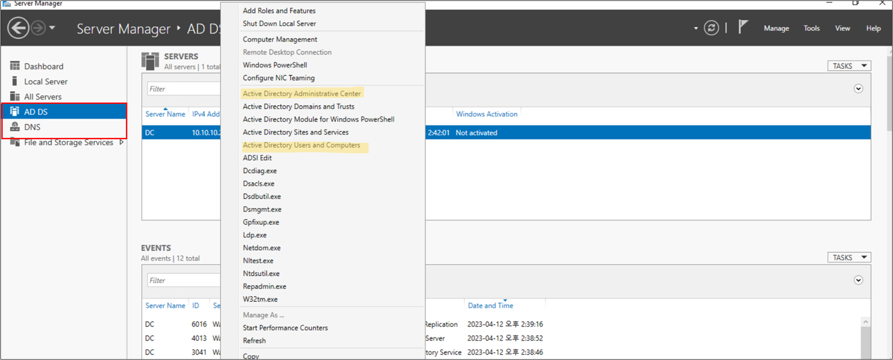Viewport: 893px width, 360px height.
Task: Click the All Servers icon
Action: pos(15,96)
